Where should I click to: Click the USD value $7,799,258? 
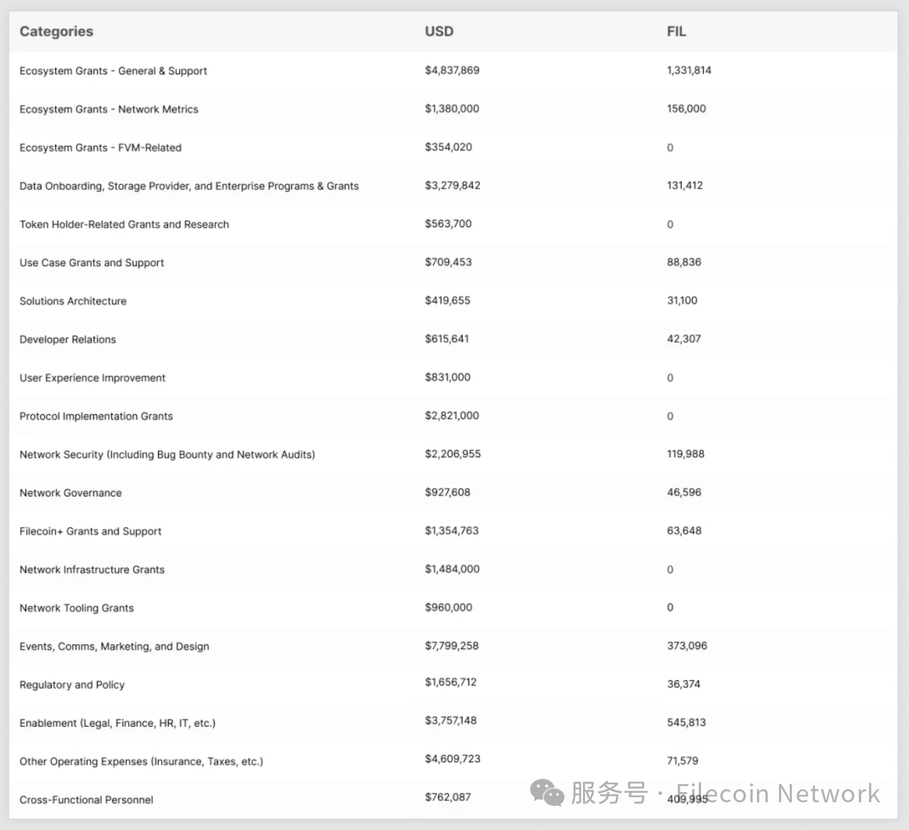[452, 646]
